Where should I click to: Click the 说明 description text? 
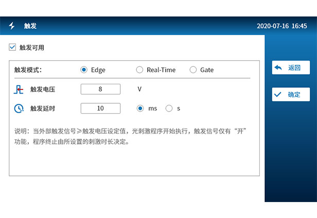coord(131,137)
